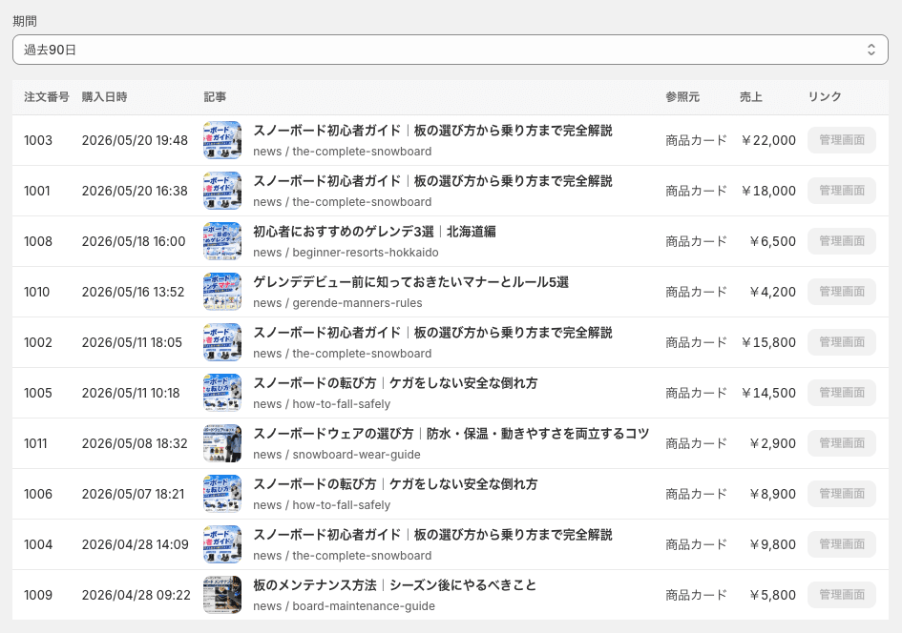Click the sales amount ￥18,000

click(x=768, y=191)
